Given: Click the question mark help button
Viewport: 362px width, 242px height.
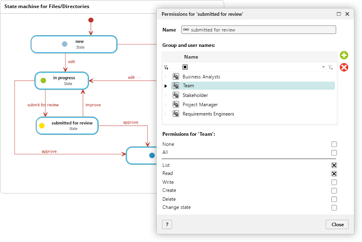Looking at the screenshot, I should tap(167, 225).
